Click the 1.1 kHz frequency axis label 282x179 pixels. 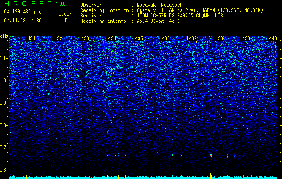coord(4,58)
